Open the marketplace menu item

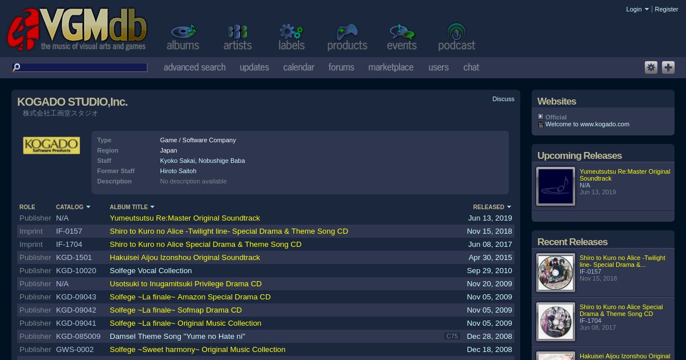391,67
